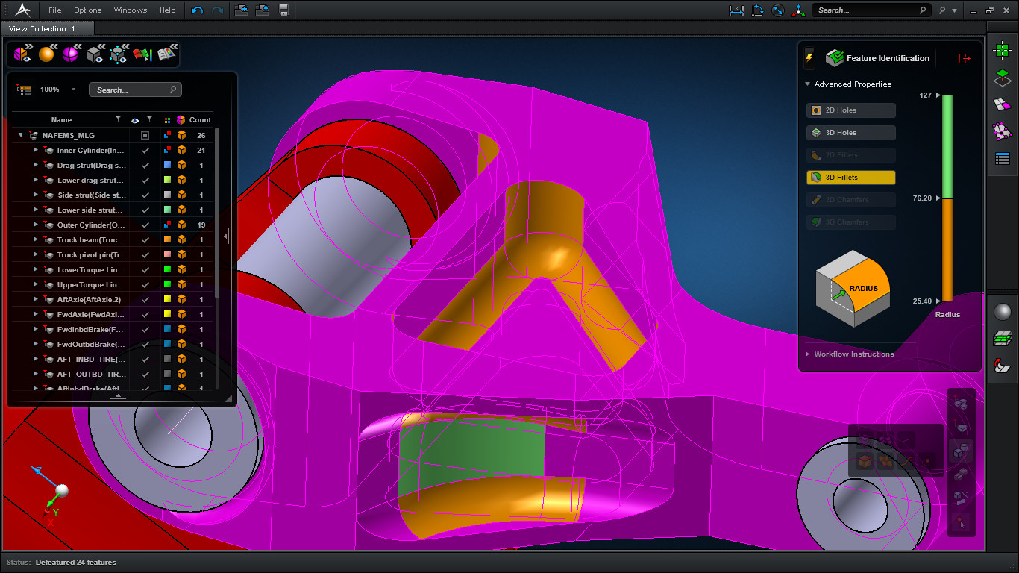Open the search options dropdown arrow at top

[954, 10]
